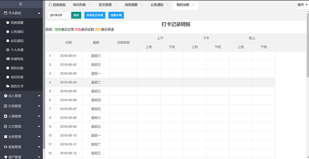The width and height of the screenshot is (309, 159).
Task: Open 会议通知 in the sidebar
Action: tap(17, 41)
